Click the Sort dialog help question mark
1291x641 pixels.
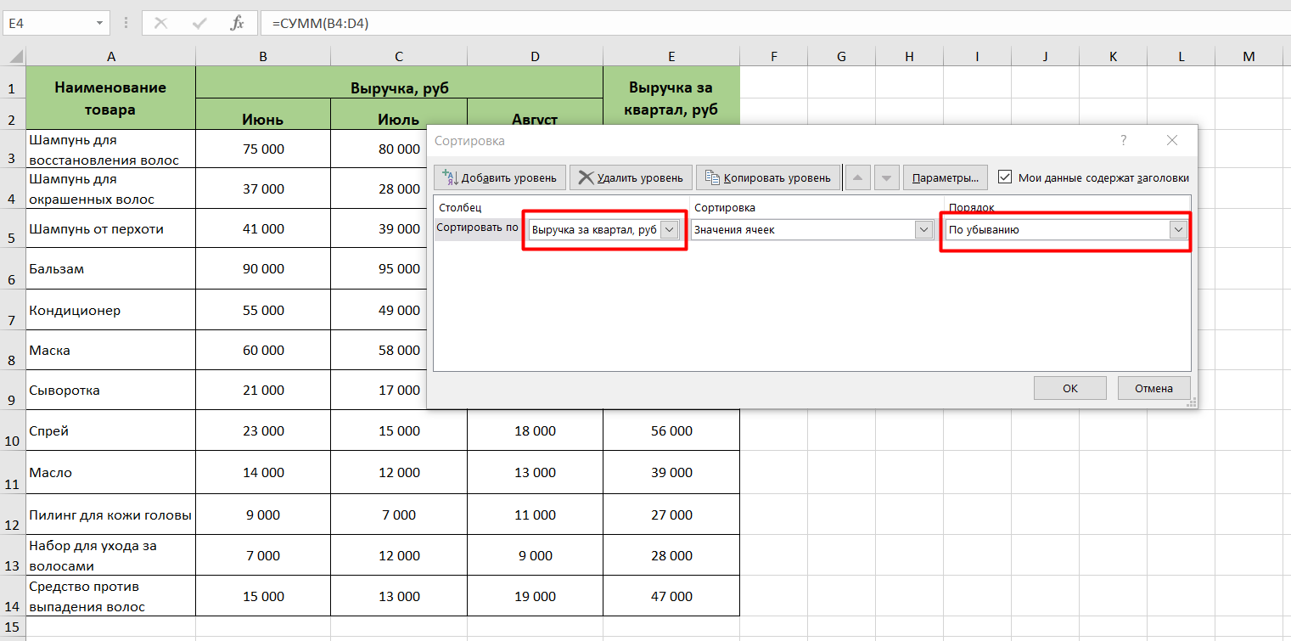click(1124, 140)
